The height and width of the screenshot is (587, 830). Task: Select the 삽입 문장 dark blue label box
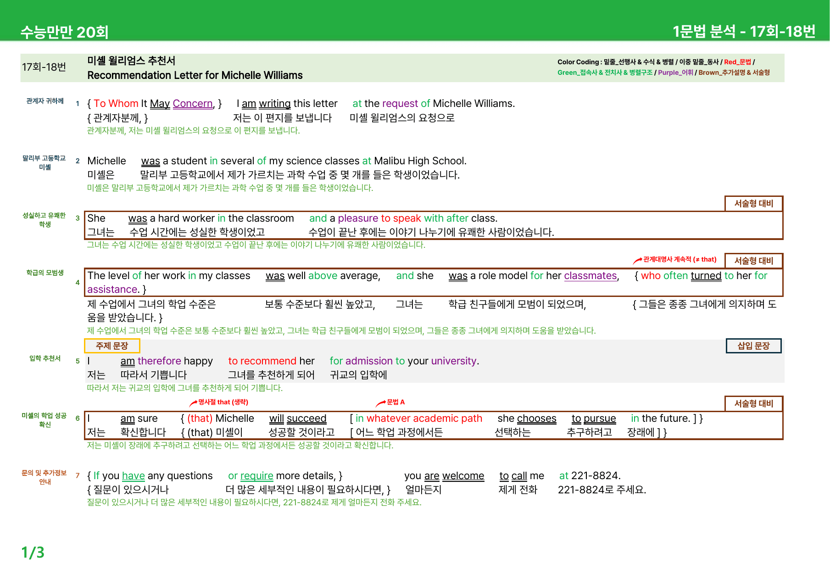(753, 346)
